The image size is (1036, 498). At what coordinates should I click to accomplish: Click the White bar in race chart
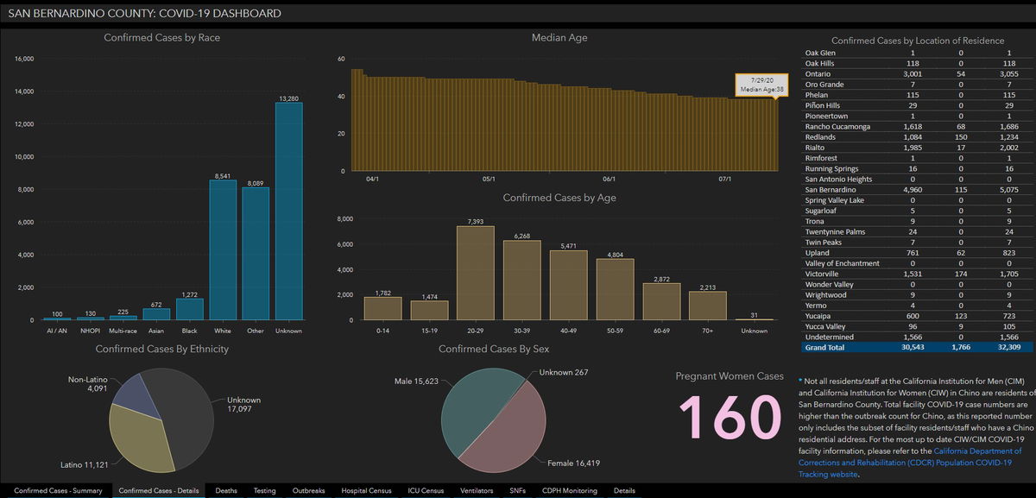(223, 250)
